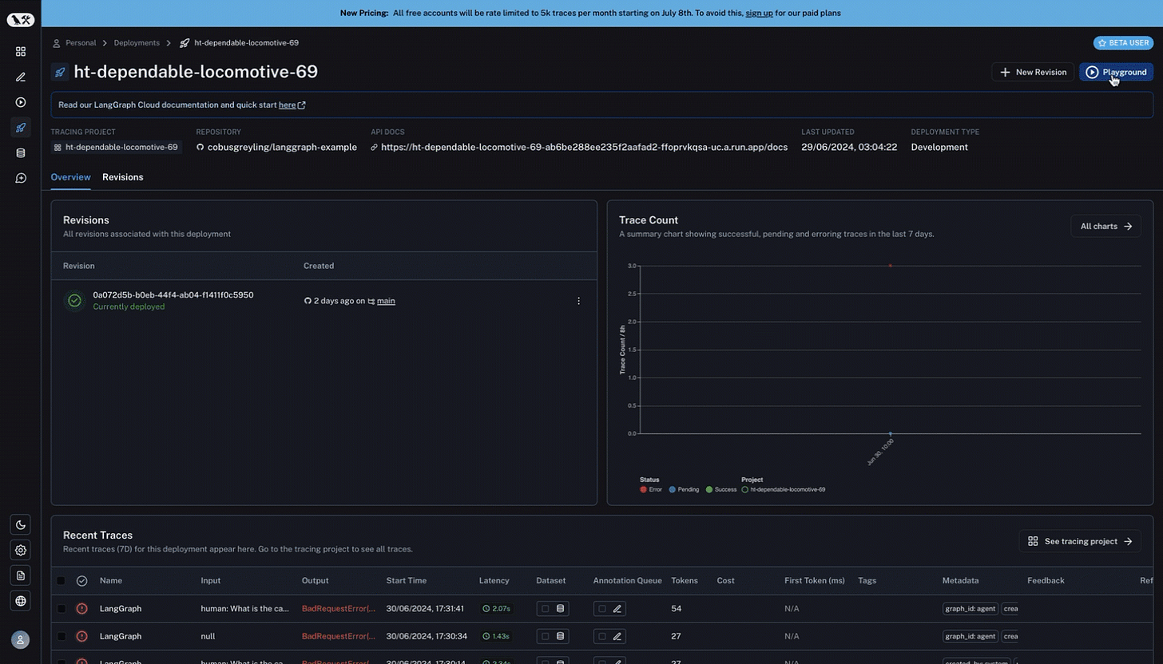Open settings gear icon in sidebar
1163x664 pixels.
[21, 550]
